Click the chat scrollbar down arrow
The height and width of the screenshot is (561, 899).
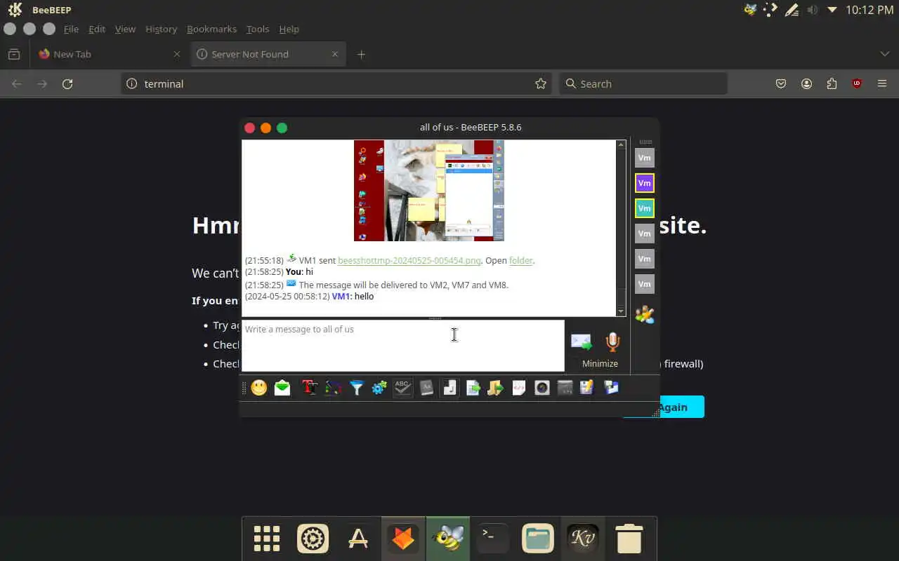coord(621,311)
